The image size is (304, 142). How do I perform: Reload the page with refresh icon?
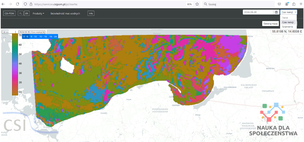coord(17,4)
